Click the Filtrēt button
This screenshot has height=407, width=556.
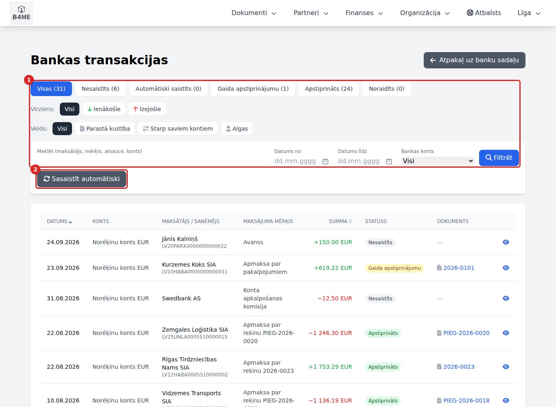tap(499, 158)
